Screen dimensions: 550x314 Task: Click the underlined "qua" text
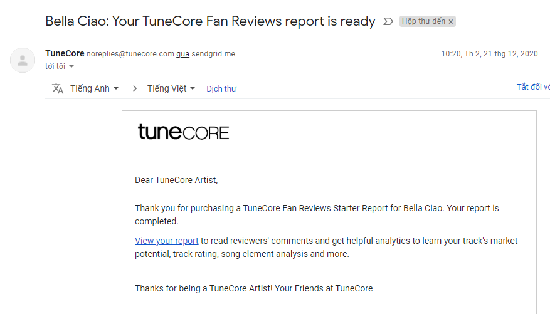[x=182, y=54]
